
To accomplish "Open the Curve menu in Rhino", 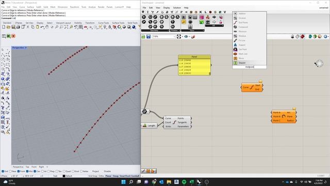I will click(x=22, y=7).
